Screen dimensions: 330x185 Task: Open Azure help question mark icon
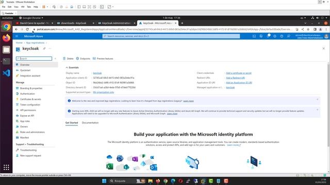282,36
